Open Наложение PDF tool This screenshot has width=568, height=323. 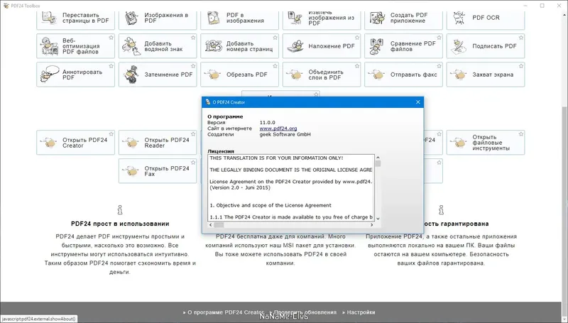(x=322, y=46)
